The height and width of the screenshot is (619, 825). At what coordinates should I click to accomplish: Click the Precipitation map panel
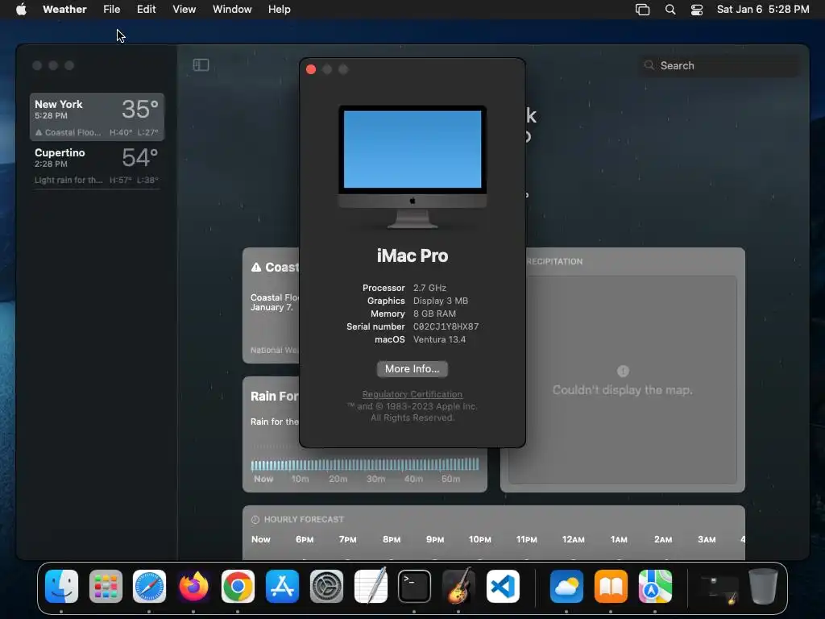click(623, 380)
